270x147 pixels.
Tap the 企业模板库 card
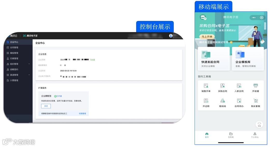pos(248,59)
